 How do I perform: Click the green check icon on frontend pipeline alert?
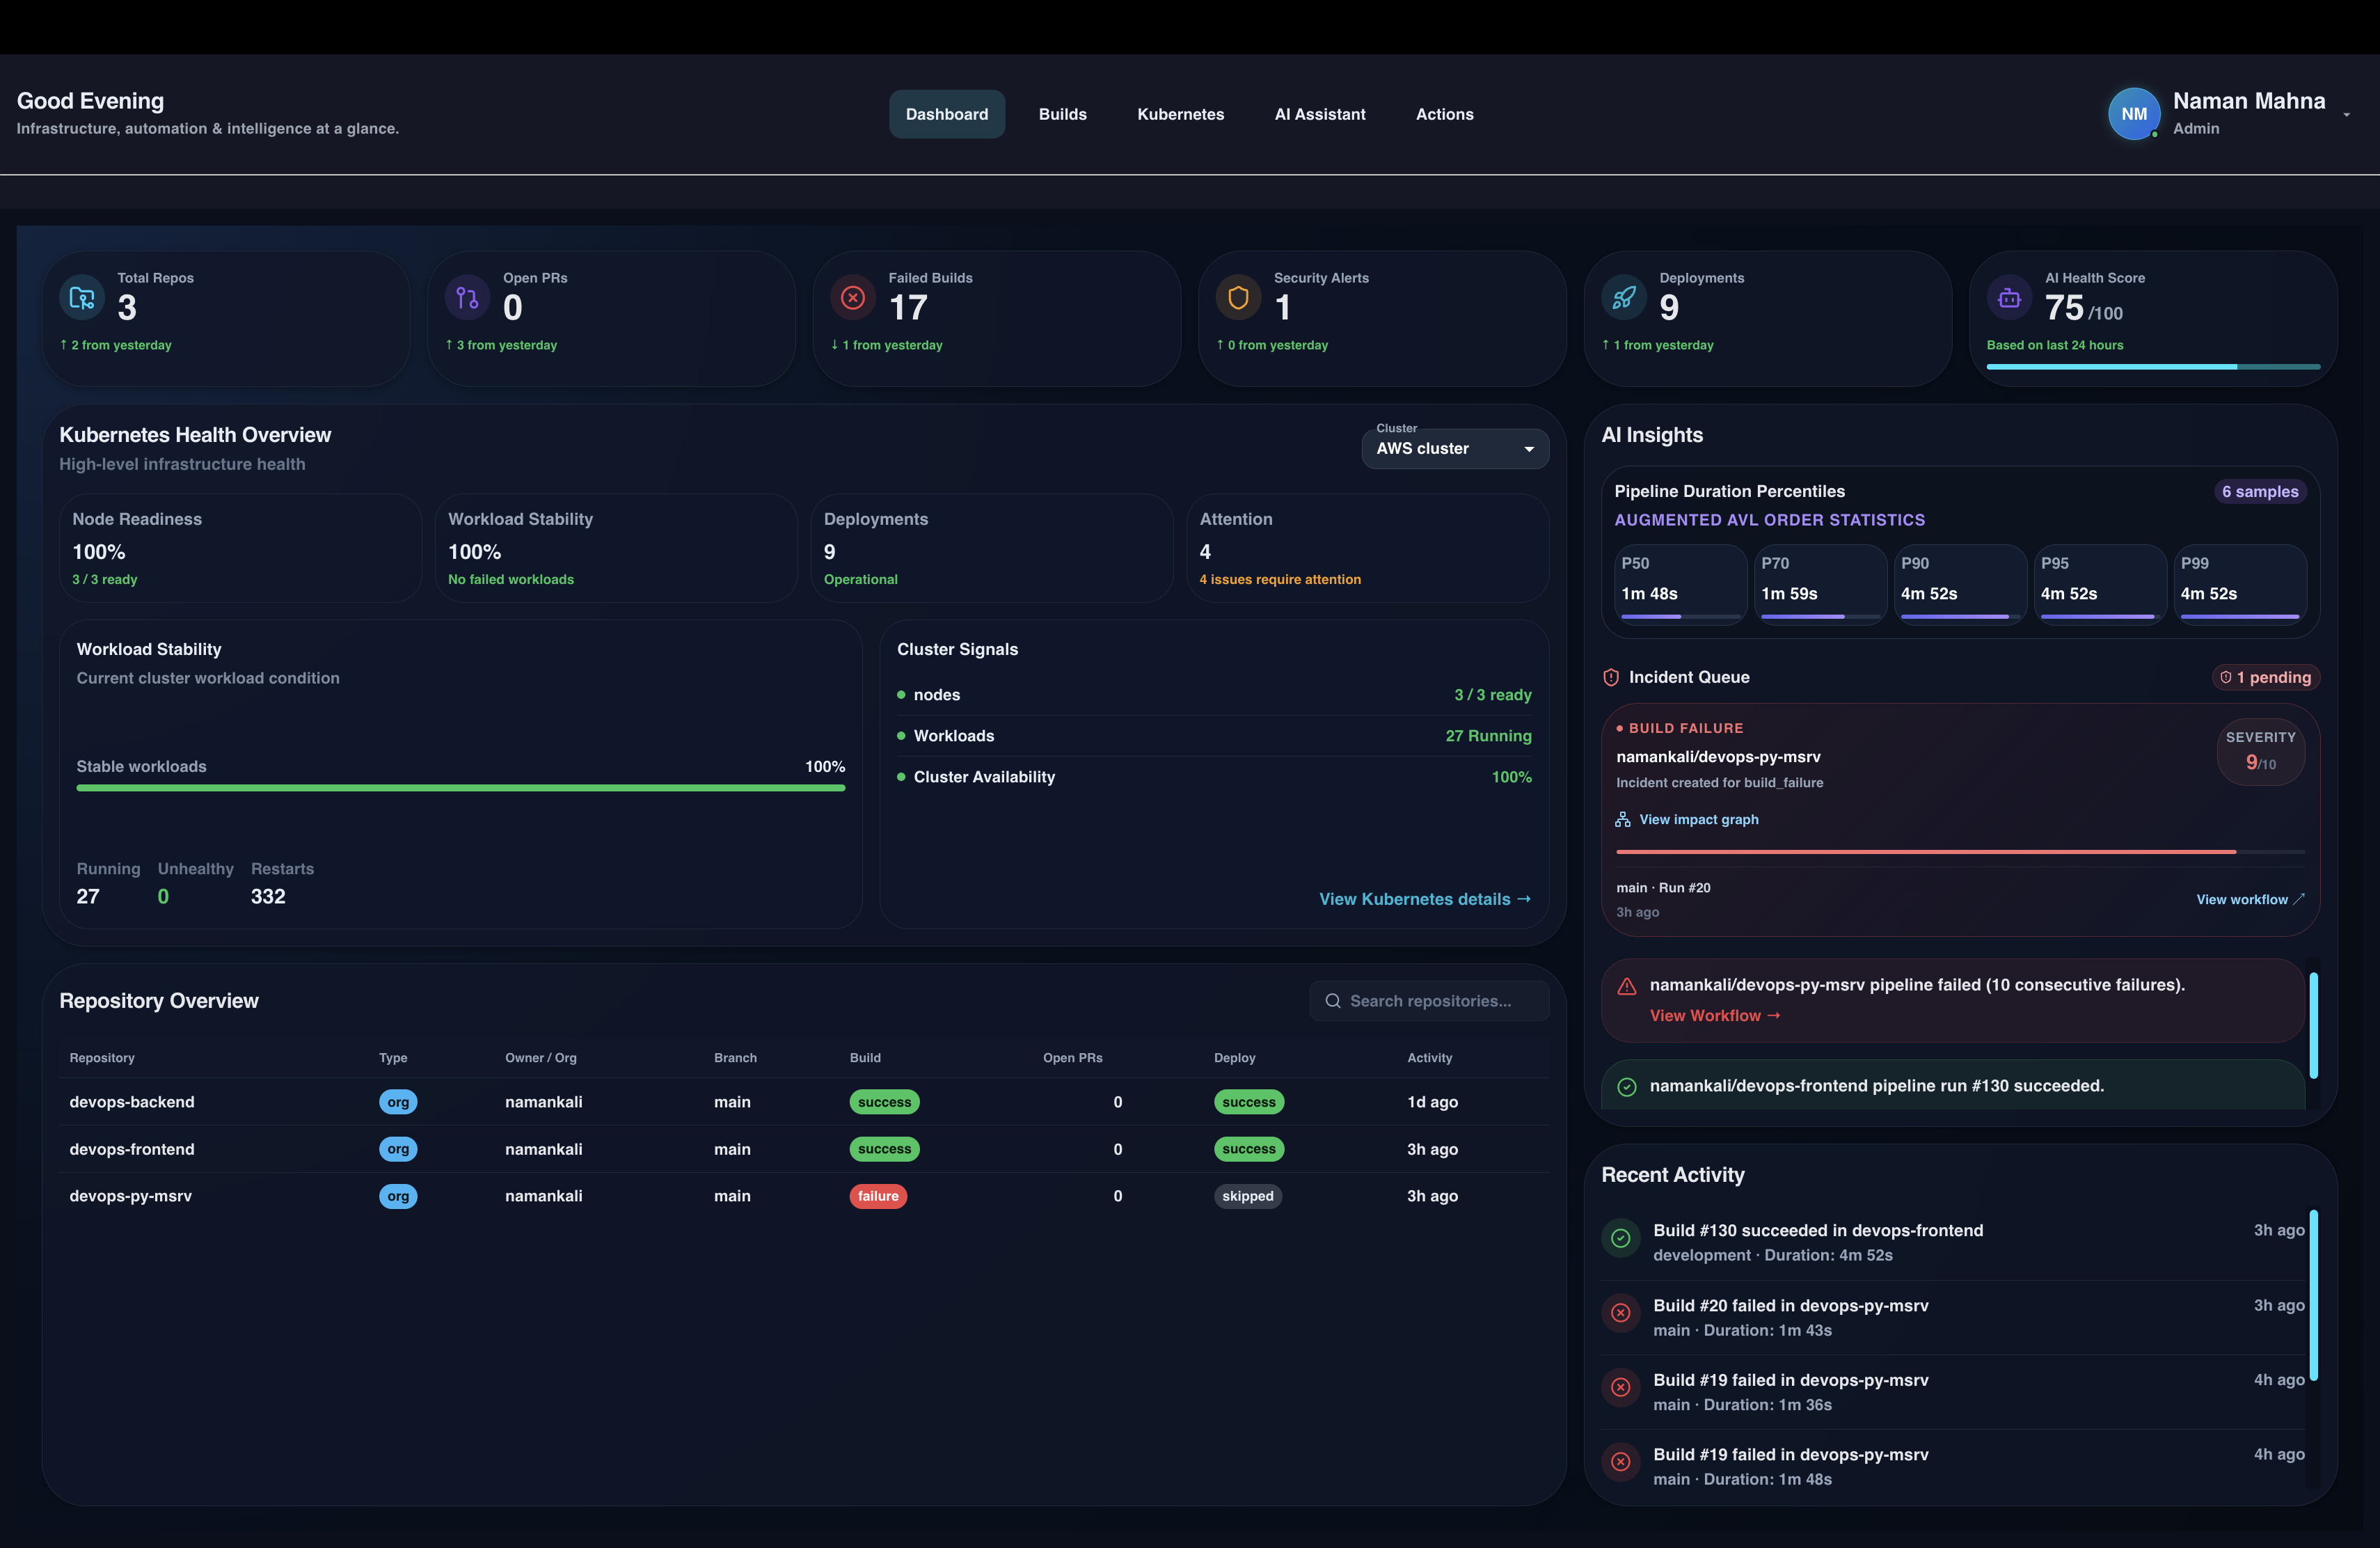coord(1627,1087)
